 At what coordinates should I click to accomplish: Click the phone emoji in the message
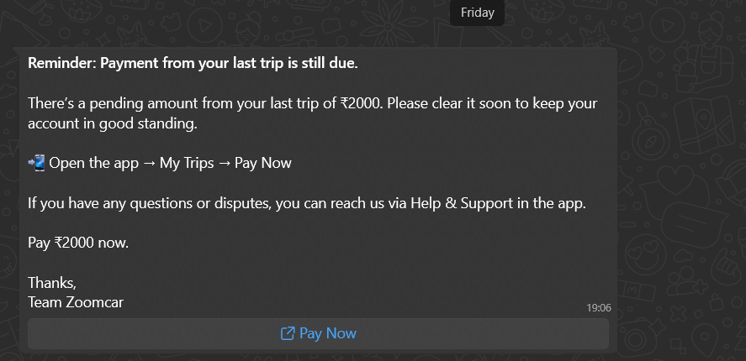pyautogui.click(x=36, y=163)
